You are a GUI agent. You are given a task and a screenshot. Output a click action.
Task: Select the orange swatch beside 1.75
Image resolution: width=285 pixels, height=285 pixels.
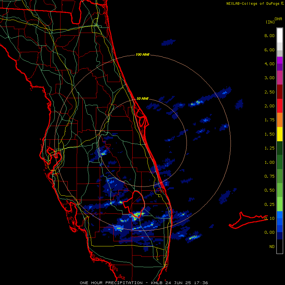pyautogui.click(x=280, y=120)
